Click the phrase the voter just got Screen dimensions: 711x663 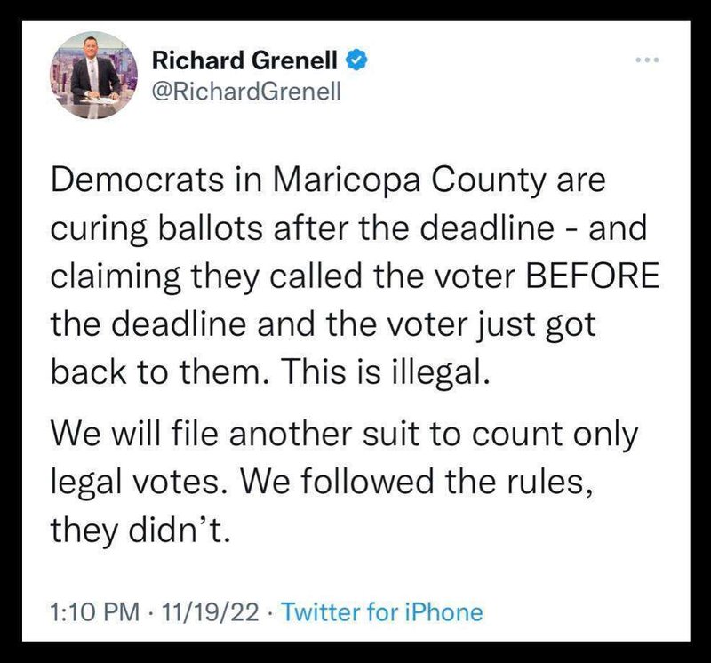point(460,324)
